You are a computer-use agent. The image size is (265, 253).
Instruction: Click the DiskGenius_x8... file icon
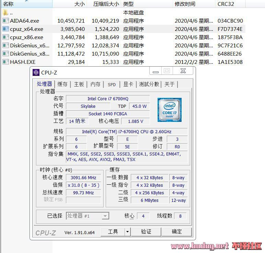pyautogui.click(x=5, y=54)
